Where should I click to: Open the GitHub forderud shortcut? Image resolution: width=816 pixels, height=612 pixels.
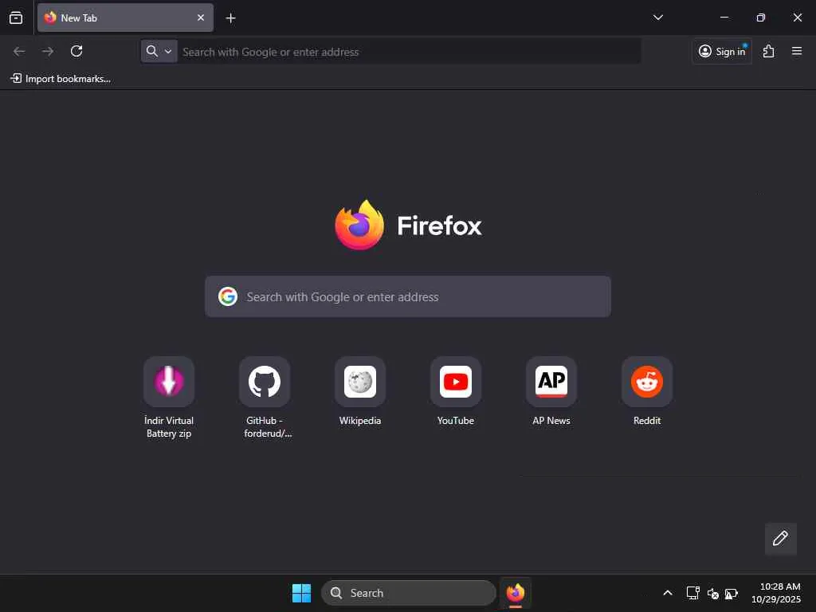point(265,398)
